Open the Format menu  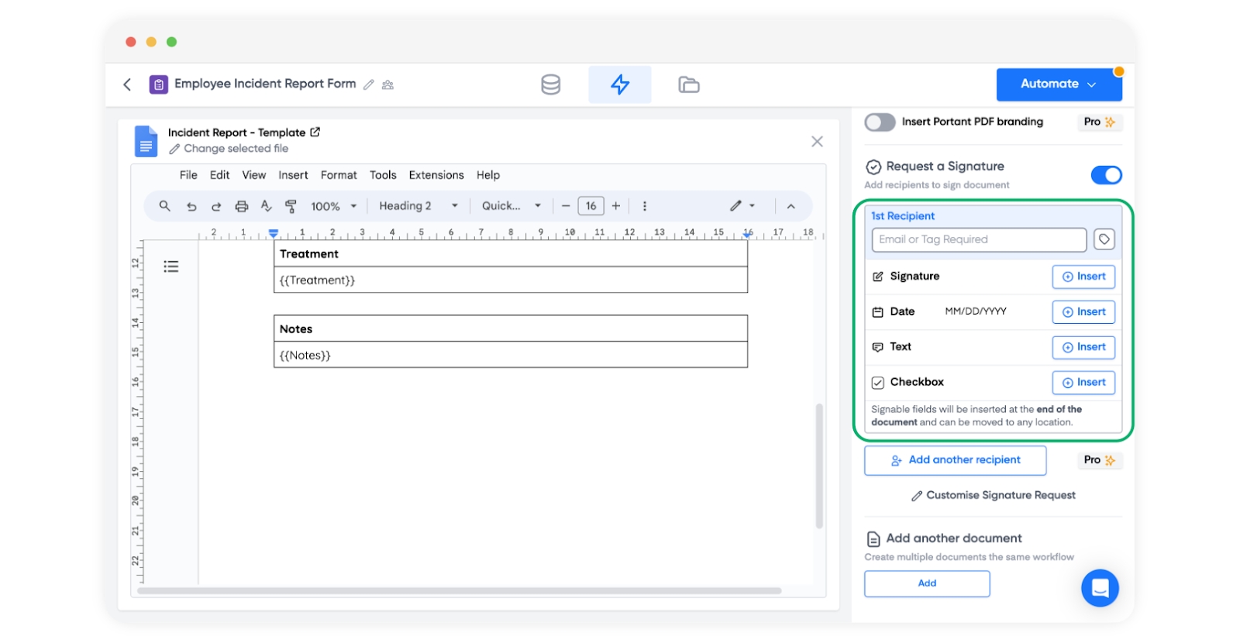[339, 175]
